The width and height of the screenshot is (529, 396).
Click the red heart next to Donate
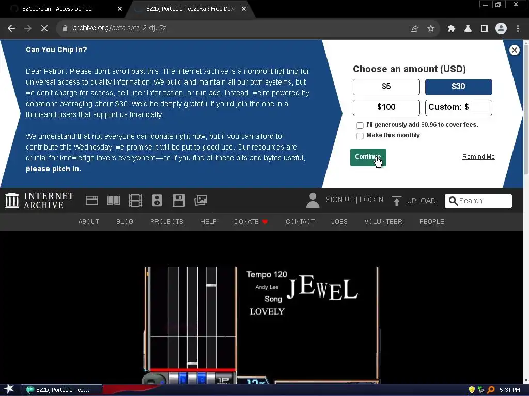click(x=265, y=222)
